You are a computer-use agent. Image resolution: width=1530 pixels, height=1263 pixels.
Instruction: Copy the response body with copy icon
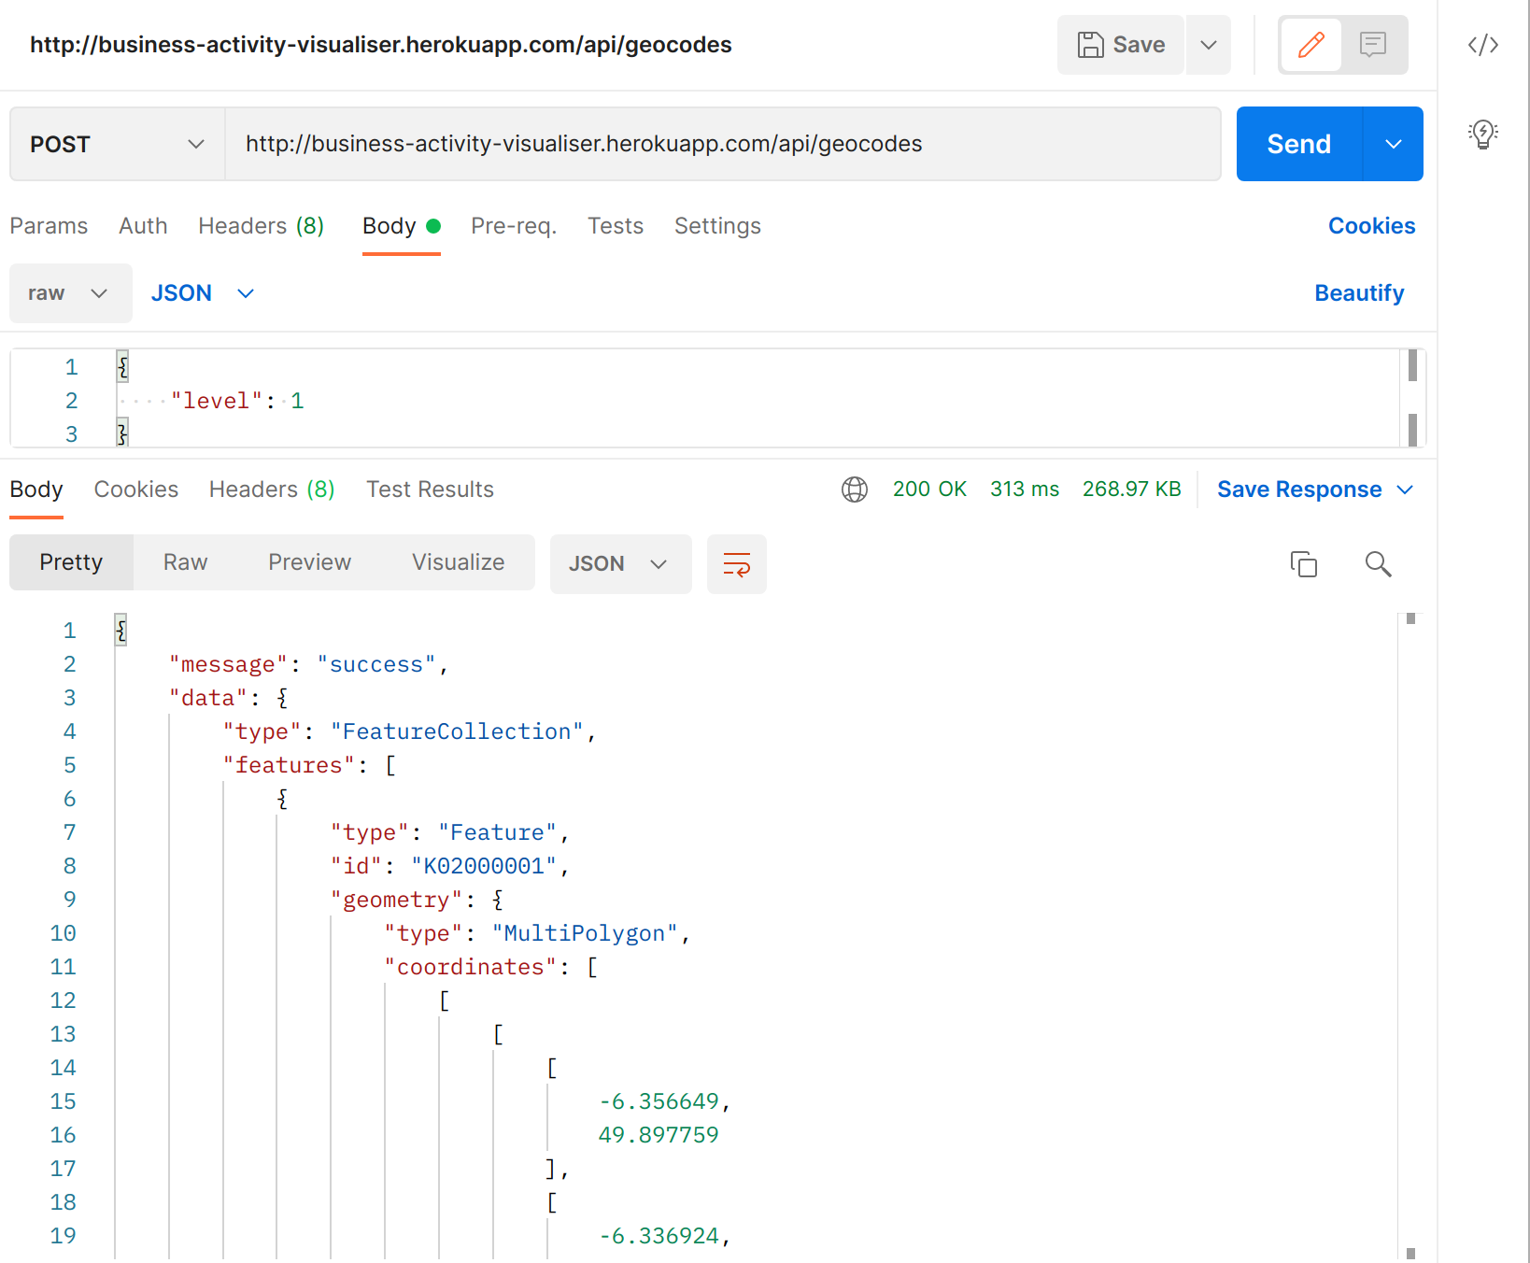click(1303, 564)
